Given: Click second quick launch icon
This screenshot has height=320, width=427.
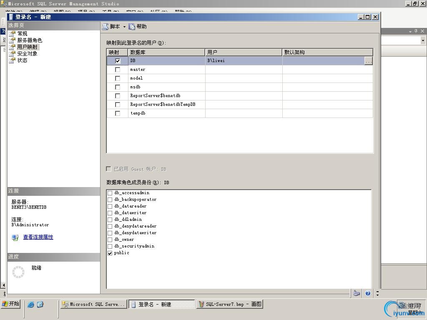Looking at the screenshot, I should [x=40, y=305].
